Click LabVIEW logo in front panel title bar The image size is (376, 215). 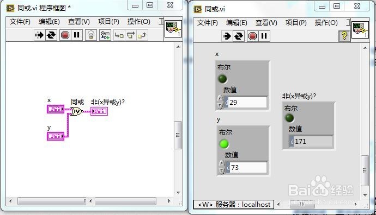tap(197, 9)
